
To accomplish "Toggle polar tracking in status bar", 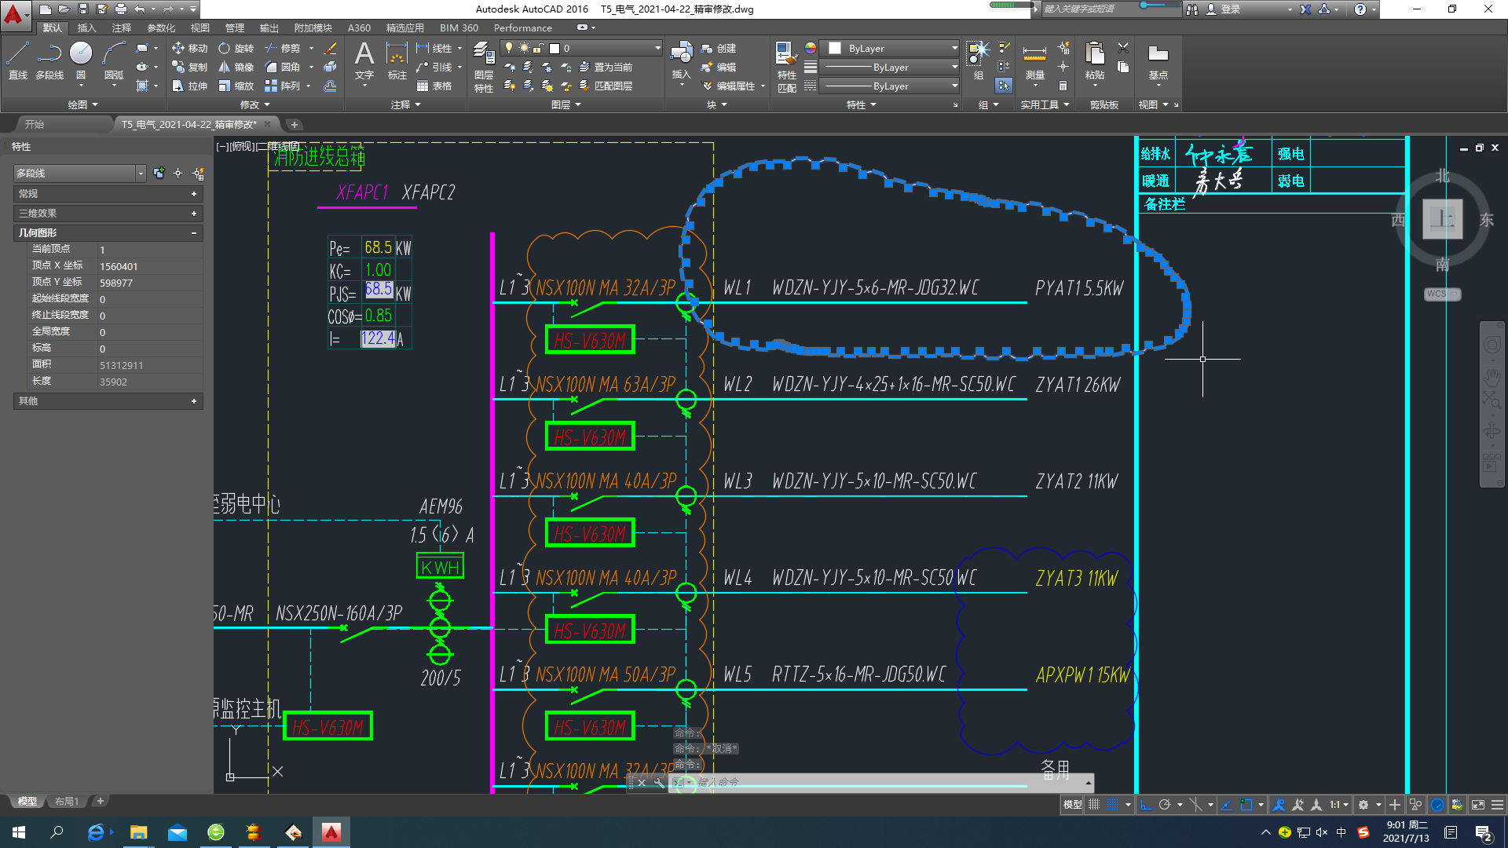I will pos(1165,805).
